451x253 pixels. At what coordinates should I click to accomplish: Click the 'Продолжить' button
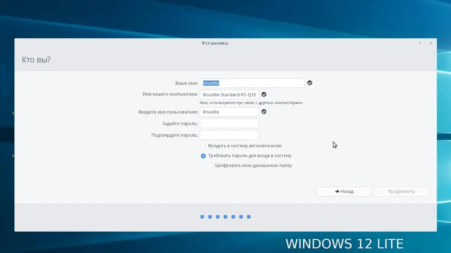click(x=402, y=192)
